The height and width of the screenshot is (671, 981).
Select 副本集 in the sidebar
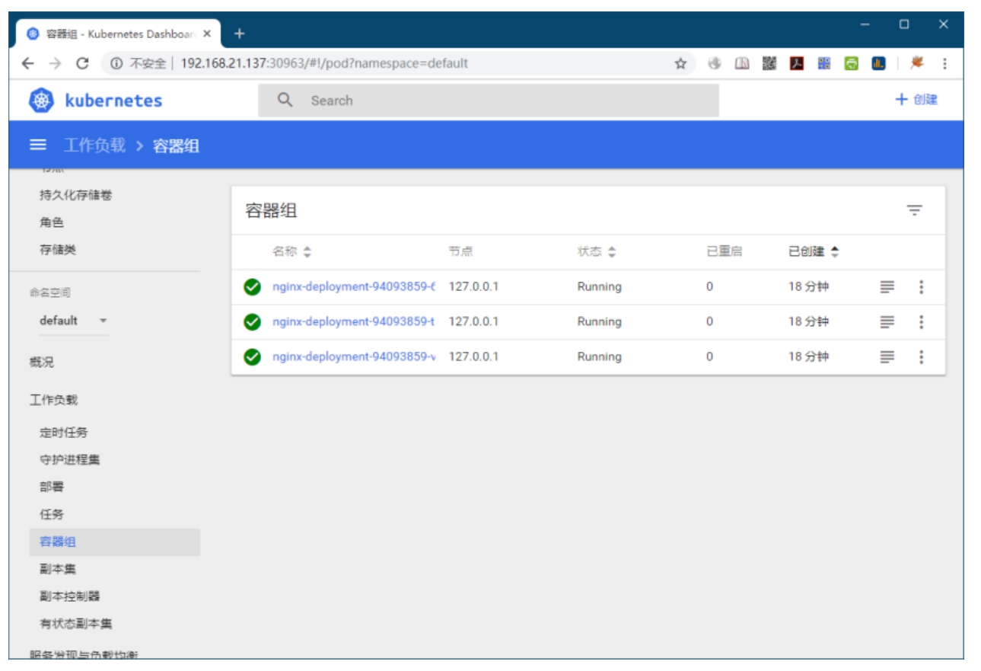(58, 570)
